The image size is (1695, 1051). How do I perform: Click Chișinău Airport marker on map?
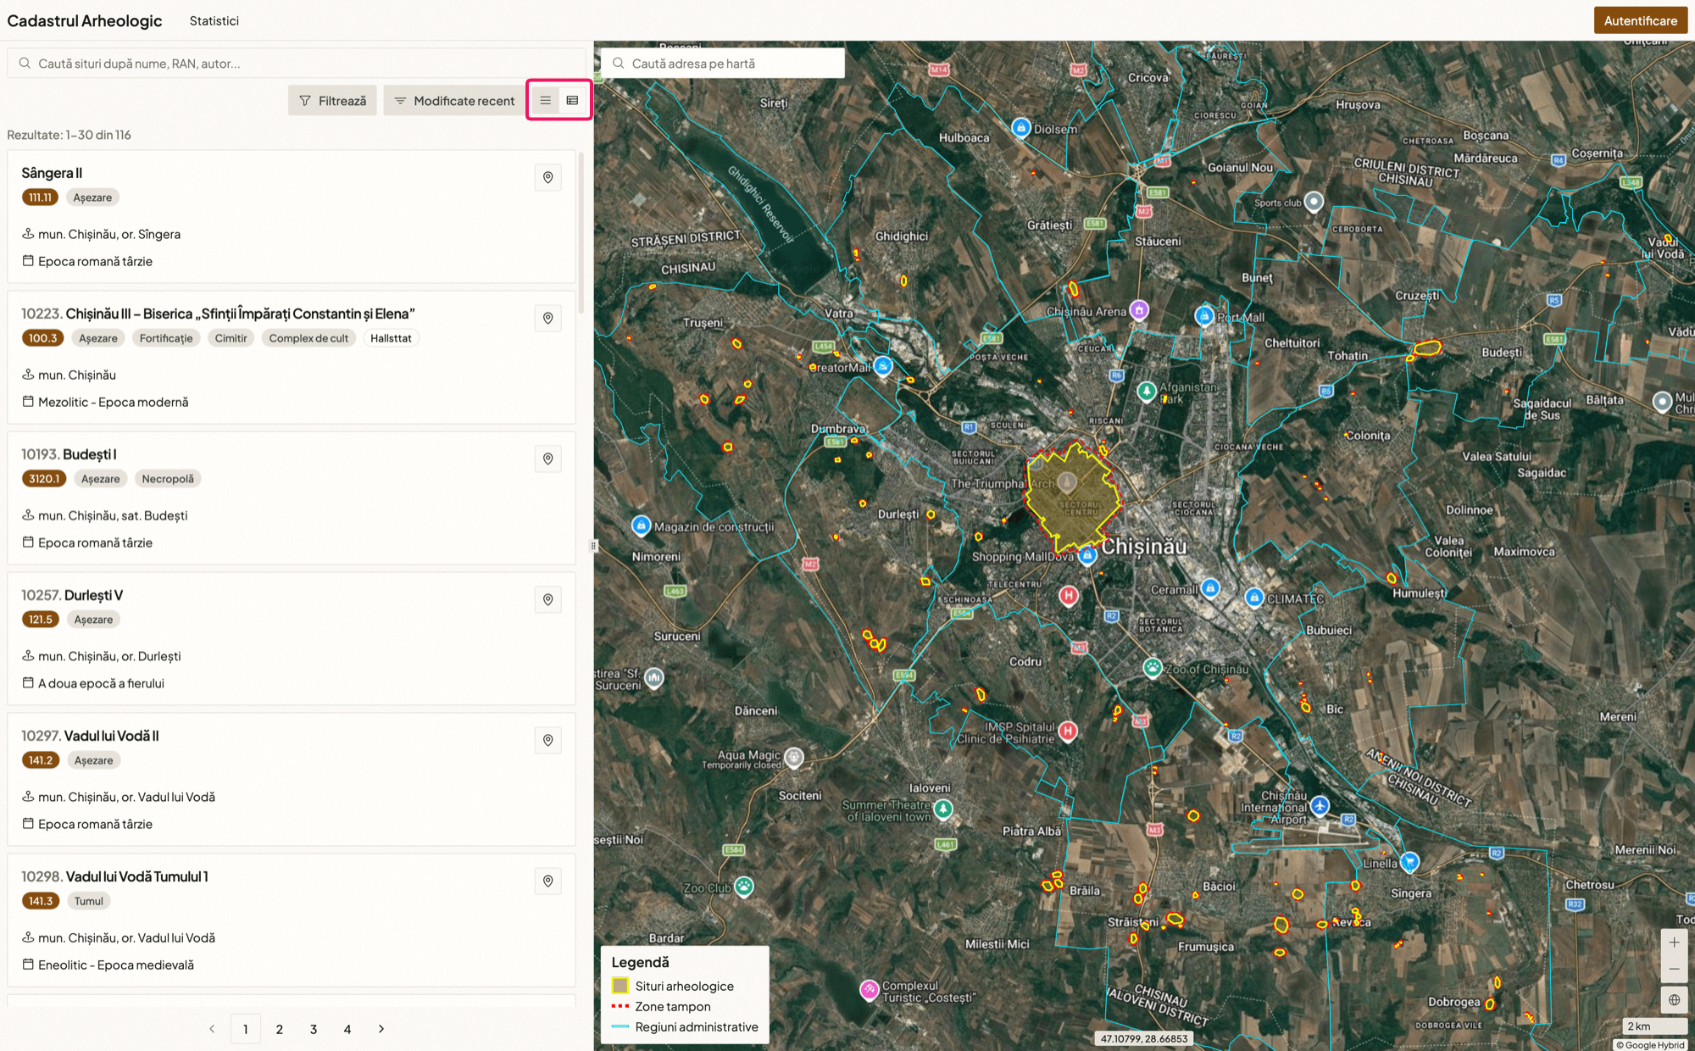(x=1320, y=805)
